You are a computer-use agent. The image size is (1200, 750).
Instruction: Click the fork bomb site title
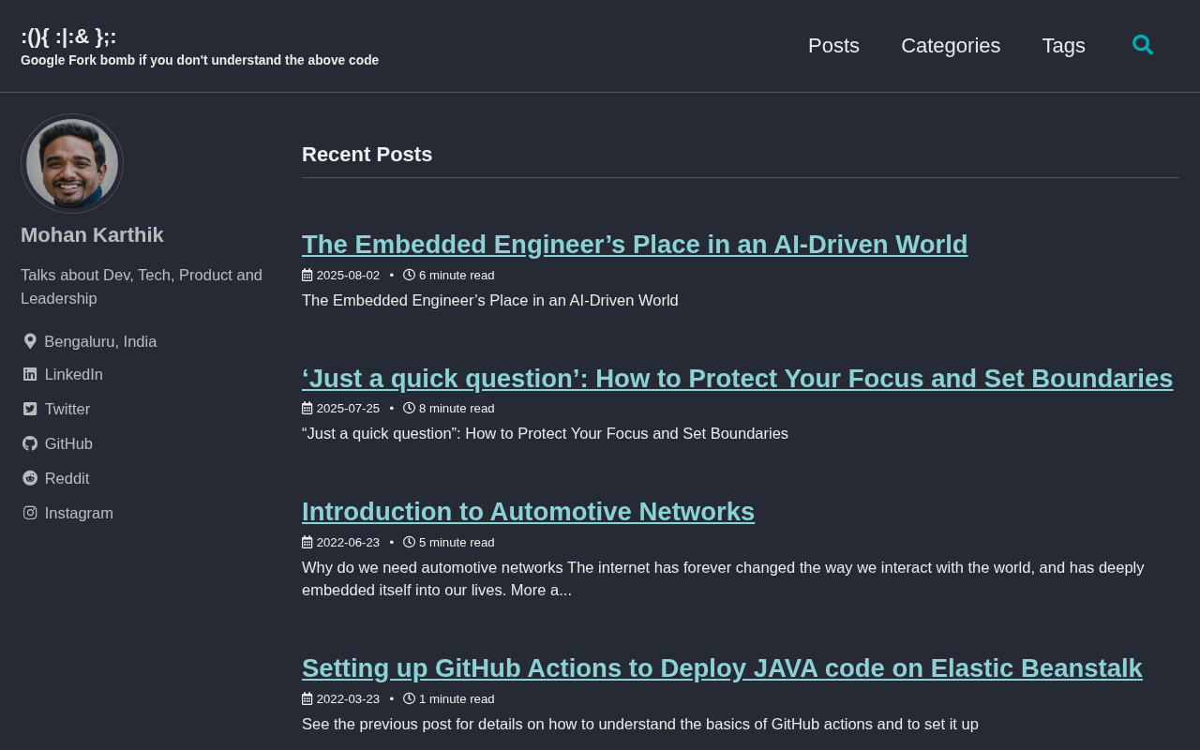[68, 37]
